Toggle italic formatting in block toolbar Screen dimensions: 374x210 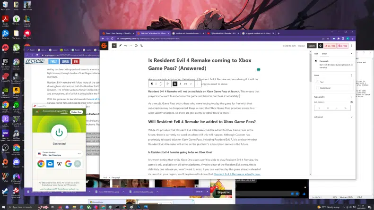click(x=180, y=84)
